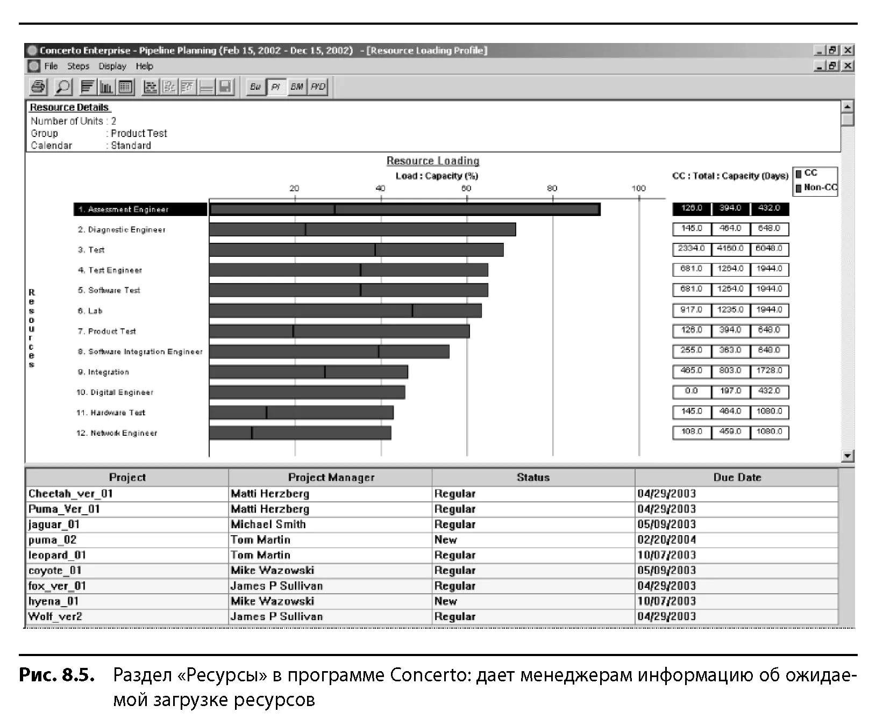883x727 pixels.
Task: Open the Display menu
Action: [x=112, y=66]
